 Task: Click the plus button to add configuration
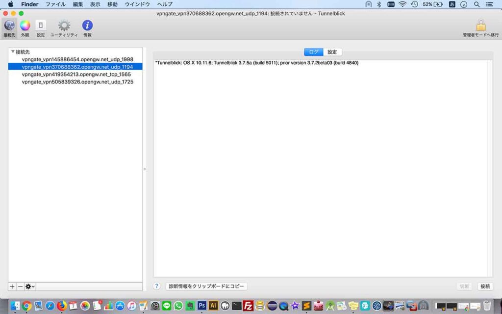pyautogui.click(x=12, y=286)
